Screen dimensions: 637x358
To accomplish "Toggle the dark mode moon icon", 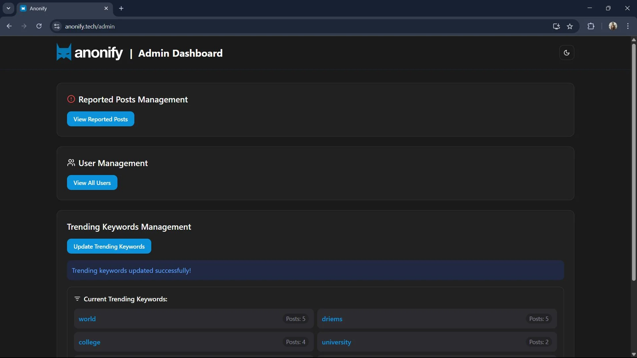I will (567, 53).
